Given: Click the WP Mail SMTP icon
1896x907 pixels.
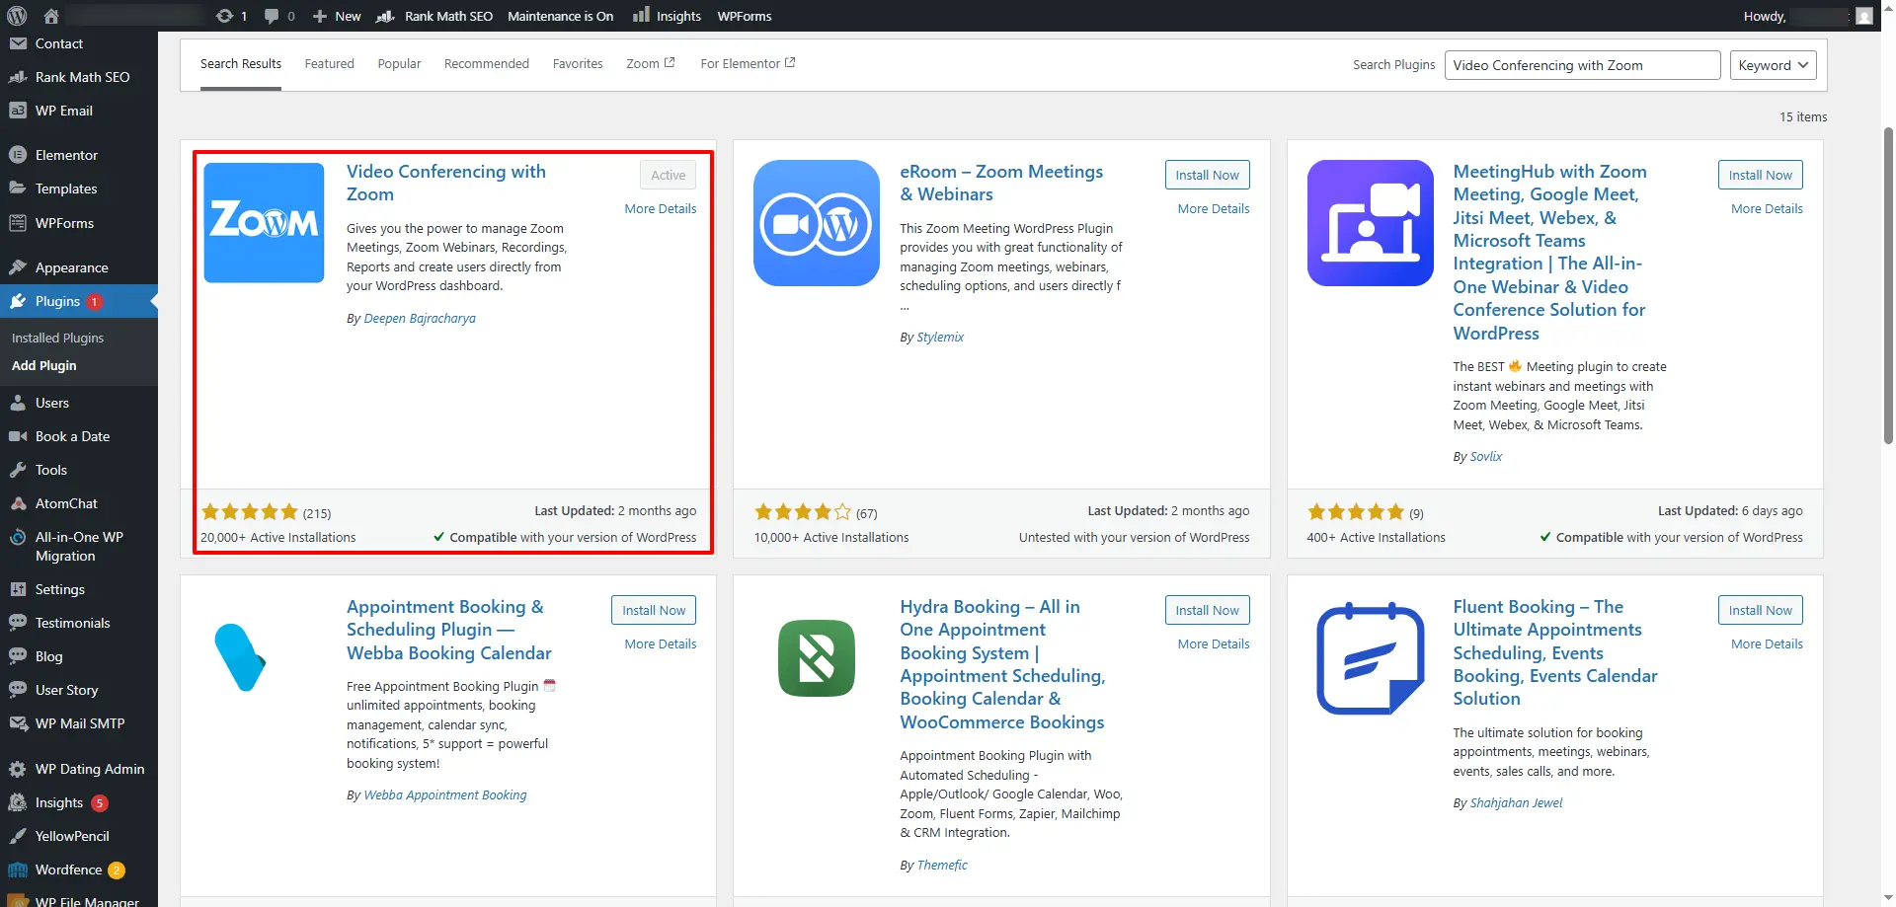Looking at the screenshot, I should pyautogui.click(x=18, y=723).
